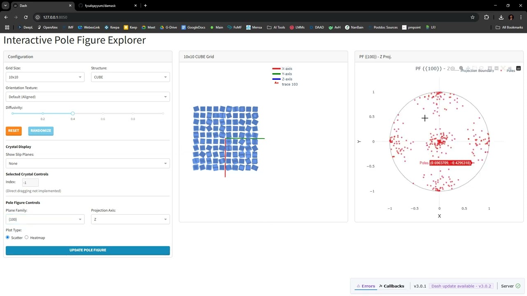This screenshot has height=296, width=527.
Task: View site information icon in address bar
Action: point(37,17)
